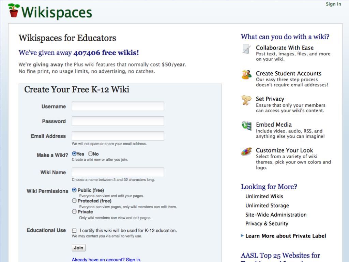Click the Learn More about Private Label text
This screenshot has height=262, width=349.
[286, 236]
